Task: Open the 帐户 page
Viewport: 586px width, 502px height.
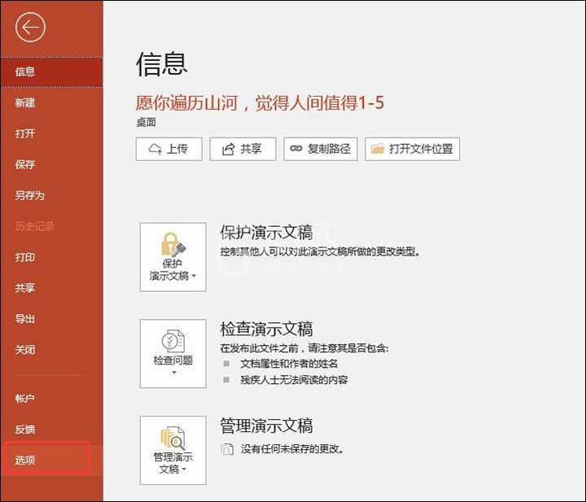Action: pyautogui.click(x=51, y=399)
